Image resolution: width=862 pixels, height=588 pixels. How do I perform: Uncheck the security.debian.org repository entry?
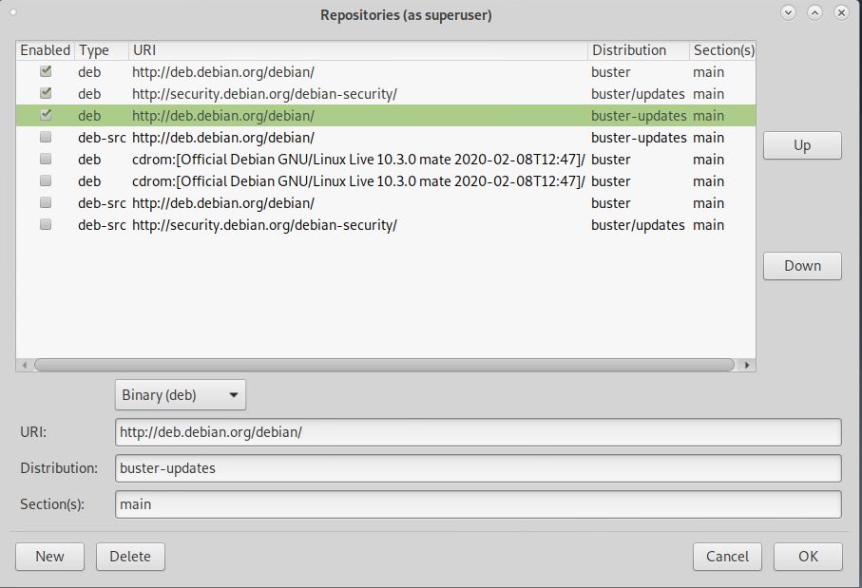tap(45, 93)
